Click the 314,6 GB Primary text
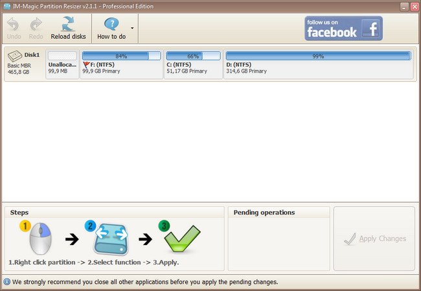This screenshot has width=421, height=291. click(x=247, y=71)
